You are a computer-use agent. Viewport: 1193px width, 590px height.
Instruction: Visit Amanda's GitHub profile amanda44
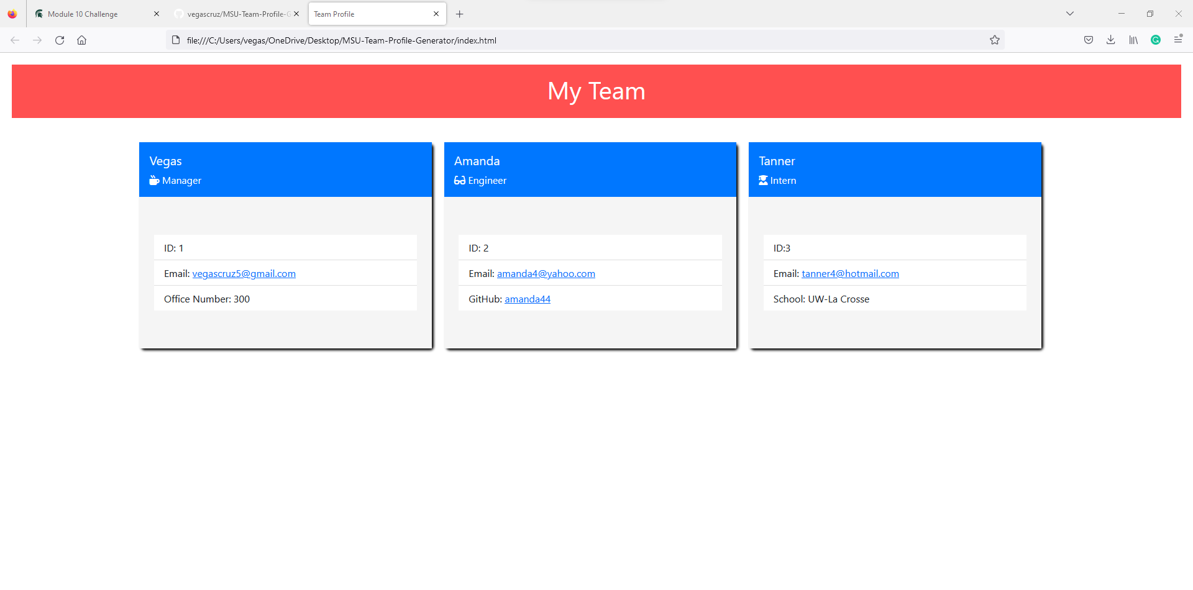point(528,299)
